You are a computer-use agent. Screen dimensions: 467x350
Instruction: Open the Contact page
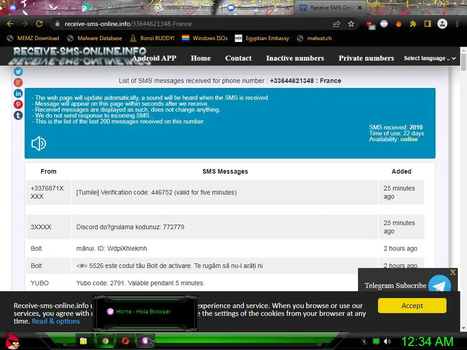coord(238,58)
